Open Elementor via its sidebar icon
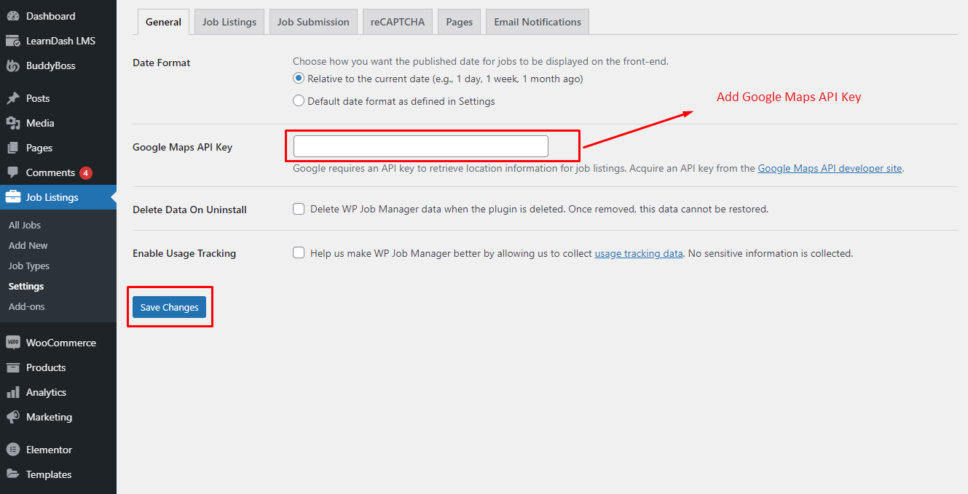Viewport: 968px width, 494px height. pos(13,450)
